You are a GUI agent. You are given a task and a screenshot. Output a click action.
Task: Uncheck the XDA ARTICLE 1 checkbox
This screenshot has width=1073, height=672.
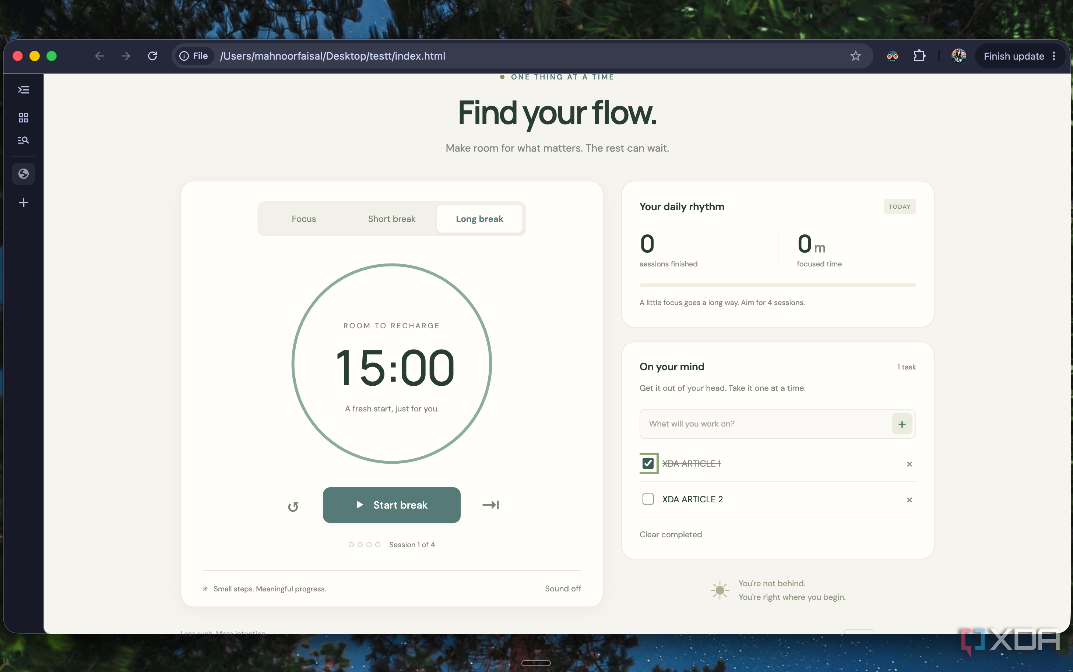tap(648, 464)
